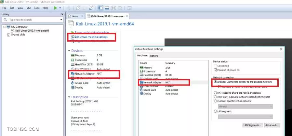Collapse the Devices section
The image size is (292, 136).
[x=69, y=51]
